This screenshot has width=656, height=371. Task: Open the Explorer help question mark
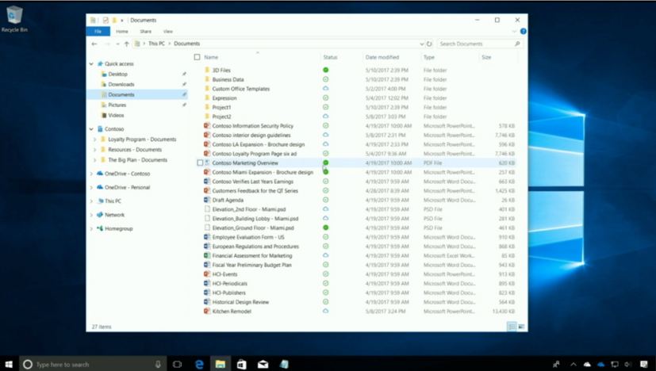click(523, 32)
